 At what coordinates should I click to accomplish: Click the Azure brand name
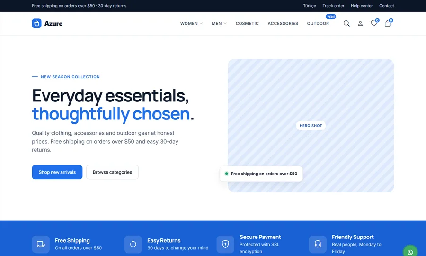pos(53,23)
